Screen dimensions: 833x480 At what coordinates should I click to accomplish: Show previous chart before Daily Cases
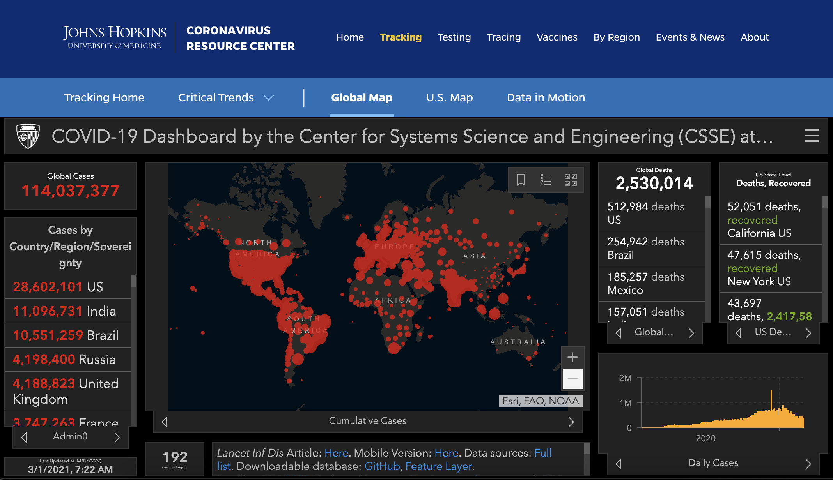point(618,464)
